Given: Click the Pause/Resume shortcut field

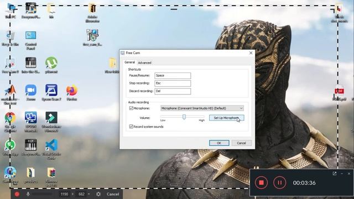Looking at the screenshot, I should (x=173, y=76).
